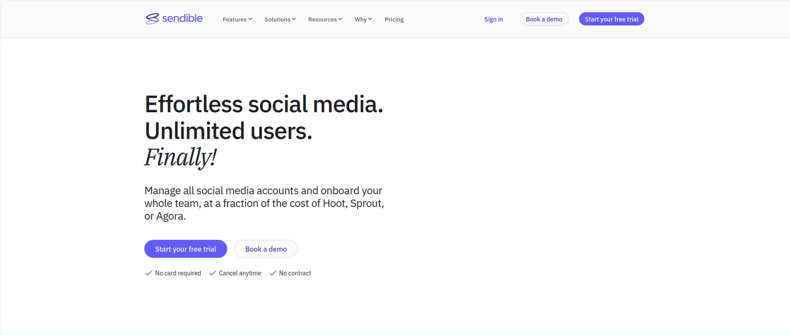
Task: Click Start your free trial below the tagline
Action: tap(186, 249)
